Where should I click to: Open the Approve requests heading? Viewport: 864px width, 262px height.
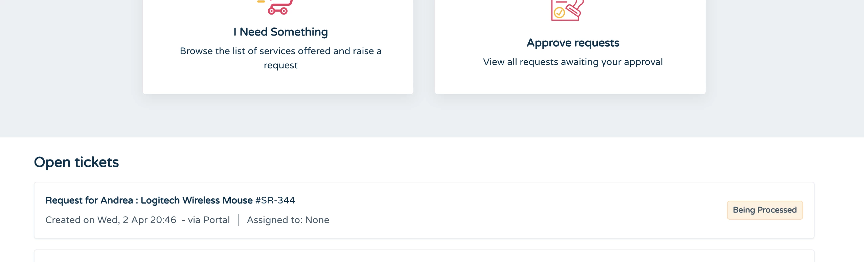[573, 43]
